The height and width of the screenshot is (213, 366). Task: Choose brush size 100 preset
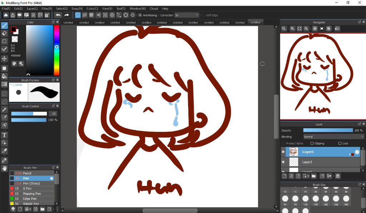pyautogui.click(x=305, y=200)
